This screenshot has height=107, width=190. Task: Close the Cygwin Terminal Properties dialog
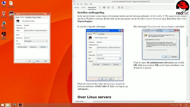pyautogui.click(x=48, y=14)
